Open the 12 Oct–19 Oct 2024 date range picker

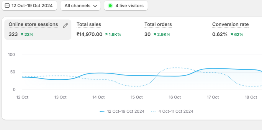pyautogui.click(x=29, y=6)
